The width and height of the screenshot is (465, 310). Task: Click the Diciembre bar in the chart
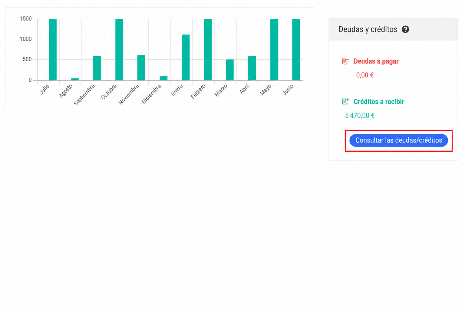coord(163,78)
